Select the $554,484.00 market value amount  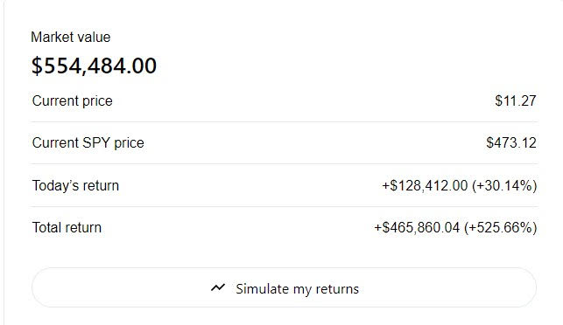tap(94, 66)
